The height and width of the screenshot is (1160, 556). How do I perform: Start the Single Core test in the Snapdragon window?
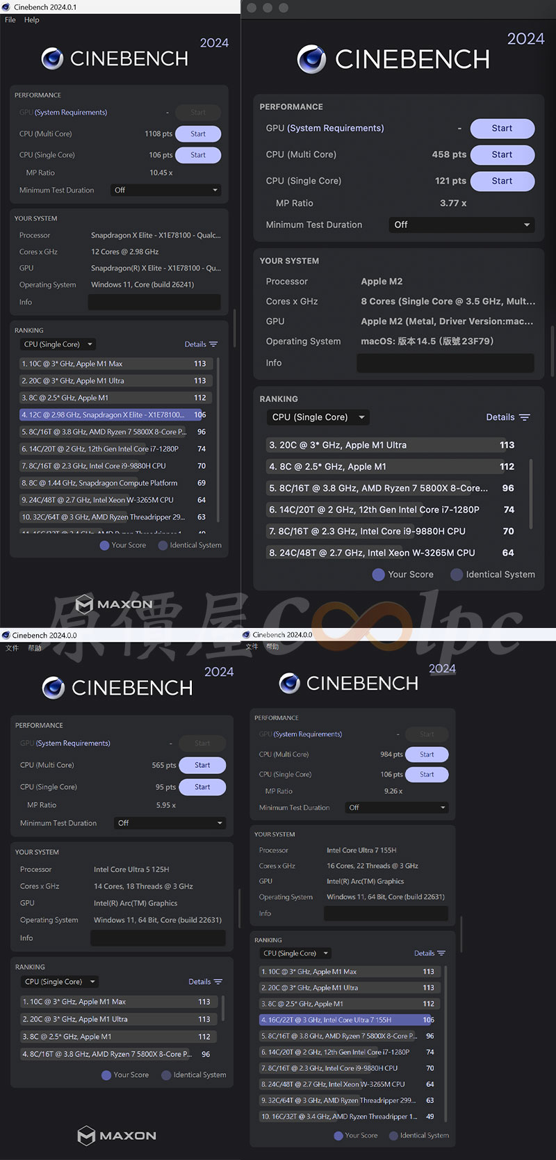(x=198, y=155)
